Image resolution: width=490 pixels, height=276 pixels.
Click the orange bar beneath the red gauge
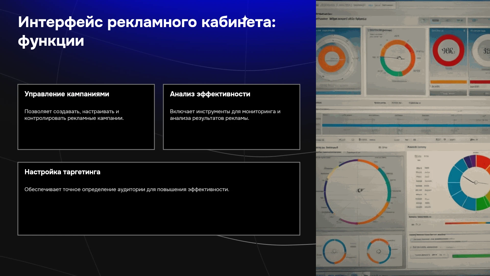point(448,82)
